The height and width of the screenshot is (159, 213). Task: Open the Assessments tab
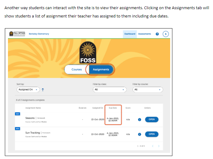[x=144, y=34]
